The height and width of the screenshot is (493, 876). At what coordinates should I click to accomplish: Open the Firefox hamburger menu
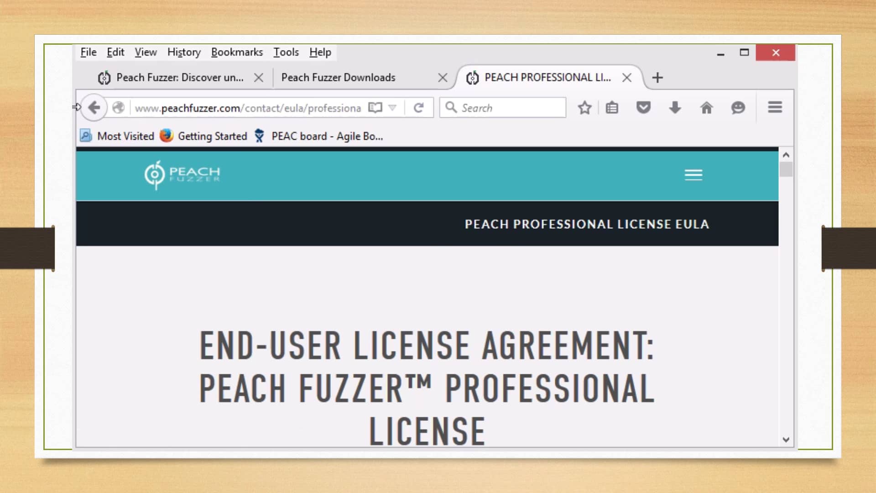pyautogui.click(x=775, y=108)
